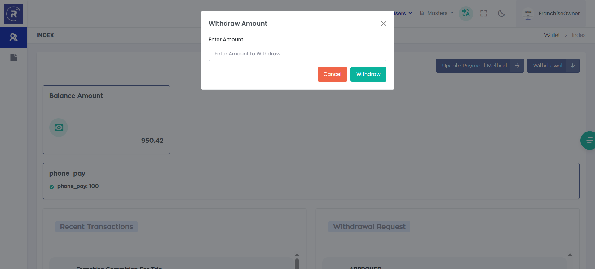Close the Withdraw Amount dialog
Image resolution: width=595 pixels, height=269 pixels.
(383, 24)
